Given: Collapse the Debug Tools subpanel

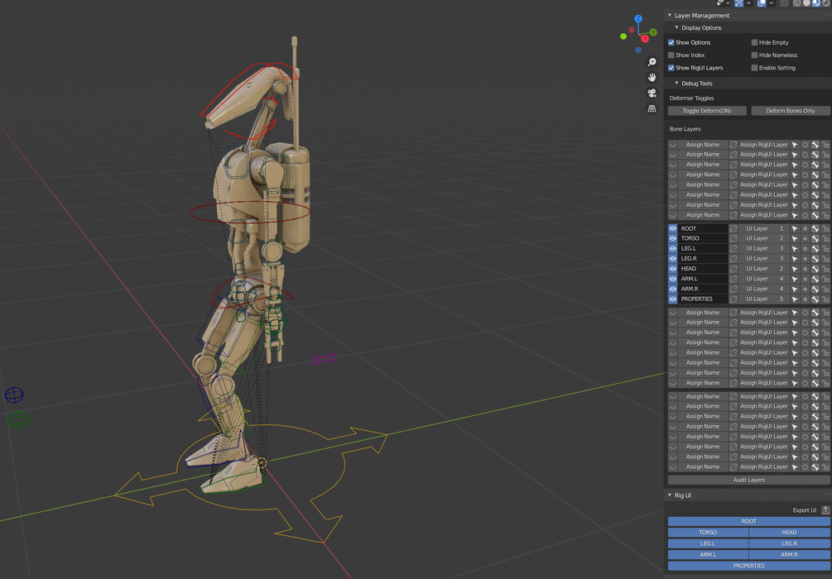Looking at the screenshot, I should 676,84.
